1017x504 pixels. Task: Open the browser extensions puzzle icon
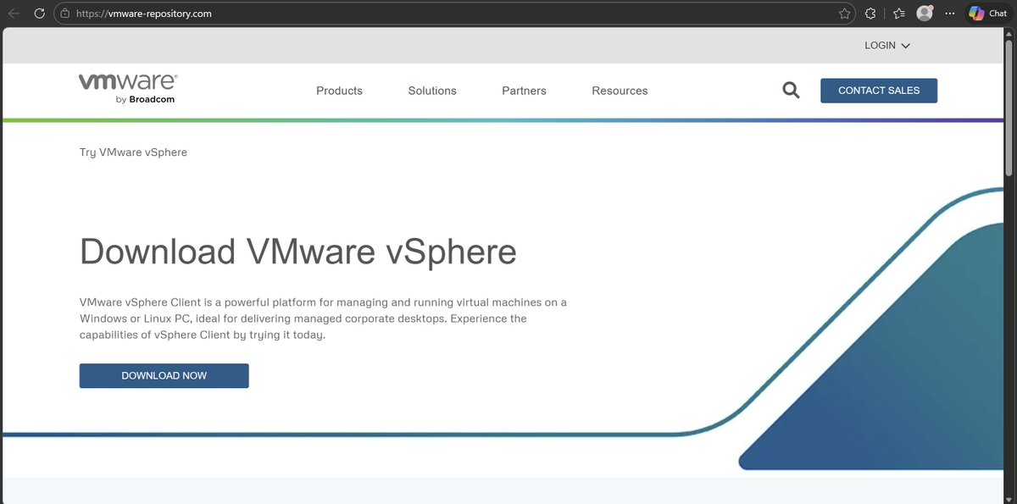point(870,14)
